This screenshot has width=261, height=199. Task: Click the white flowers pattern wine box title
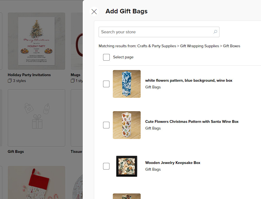[x=189, y=80]
